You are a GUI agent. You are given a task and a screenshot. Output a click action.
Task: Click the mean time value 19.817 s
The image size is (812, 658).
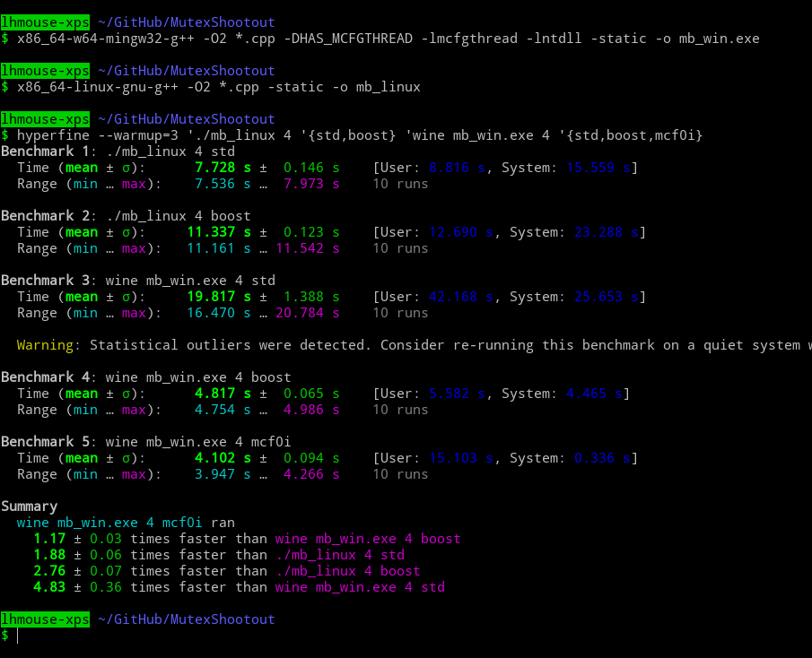click(x=219, y=297)
